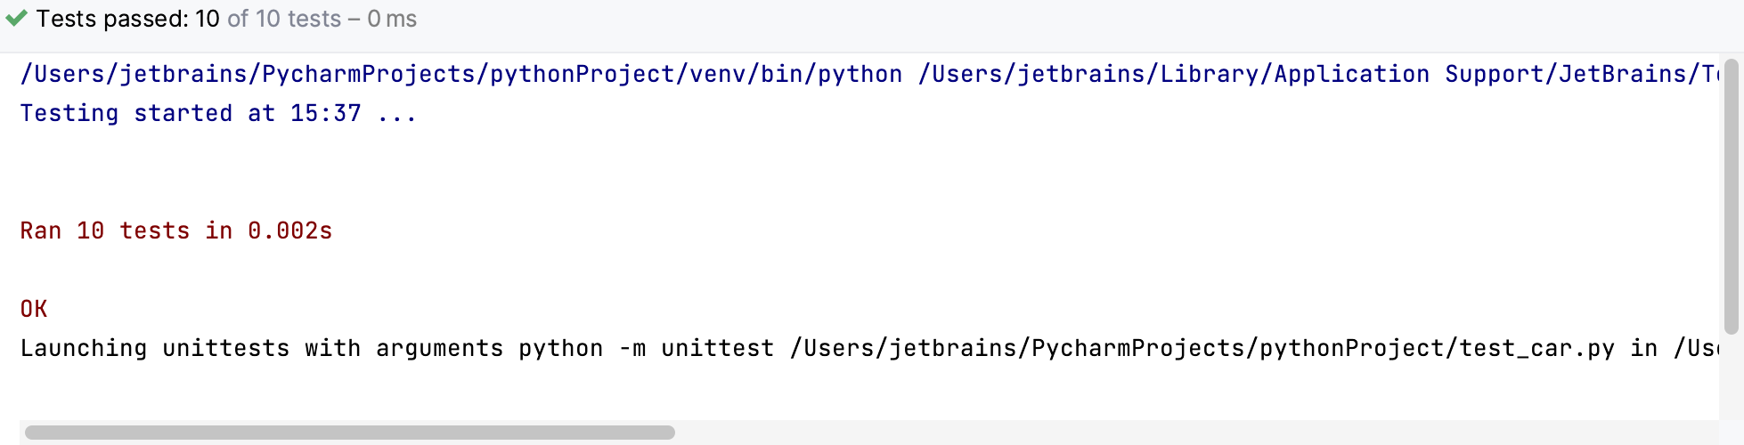1744x445 pixels.
Task: Click the "of 10 tests" count text
Action: (284, 19)
